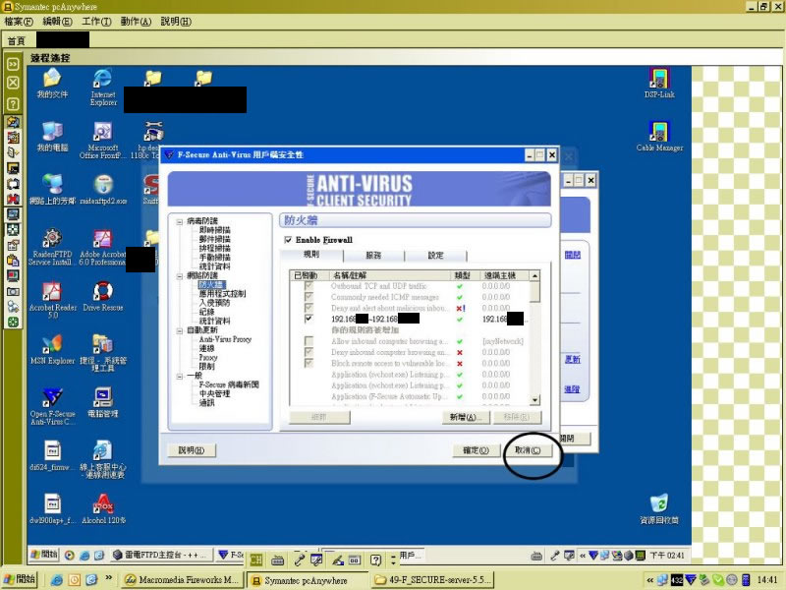Launch Internet Explorer from the remote desktop
This screenshot has width=786, height=590.
(x=103, y=87)
